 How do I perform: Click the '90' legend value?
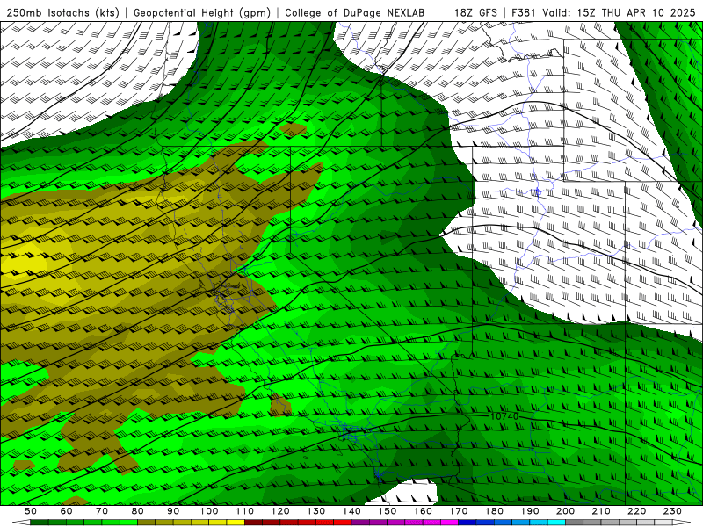coord(173,511)
